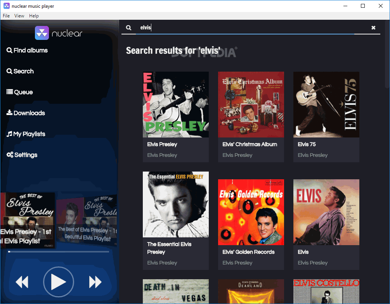This screenshot has width=390, height=304.
Task: Click the gears icon beside Settings
Action: pyautogui.click(x=10, y=155)
